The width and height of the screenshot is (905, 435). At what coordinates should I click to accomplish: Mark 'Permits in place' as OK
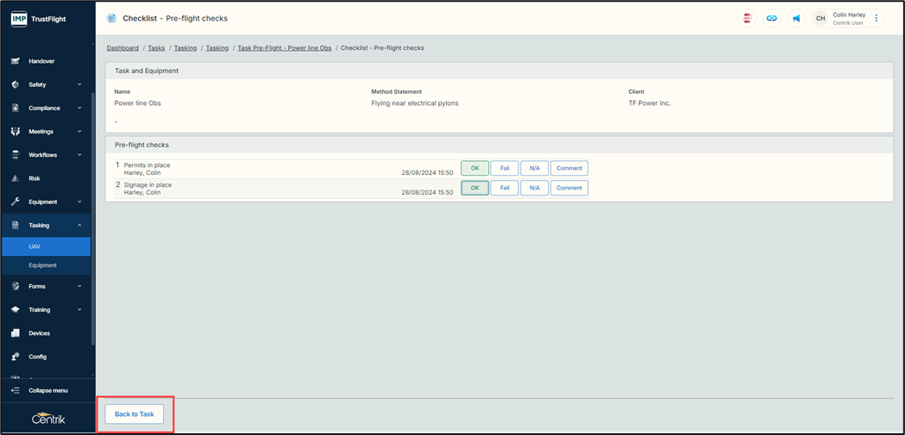click(474, 168)
